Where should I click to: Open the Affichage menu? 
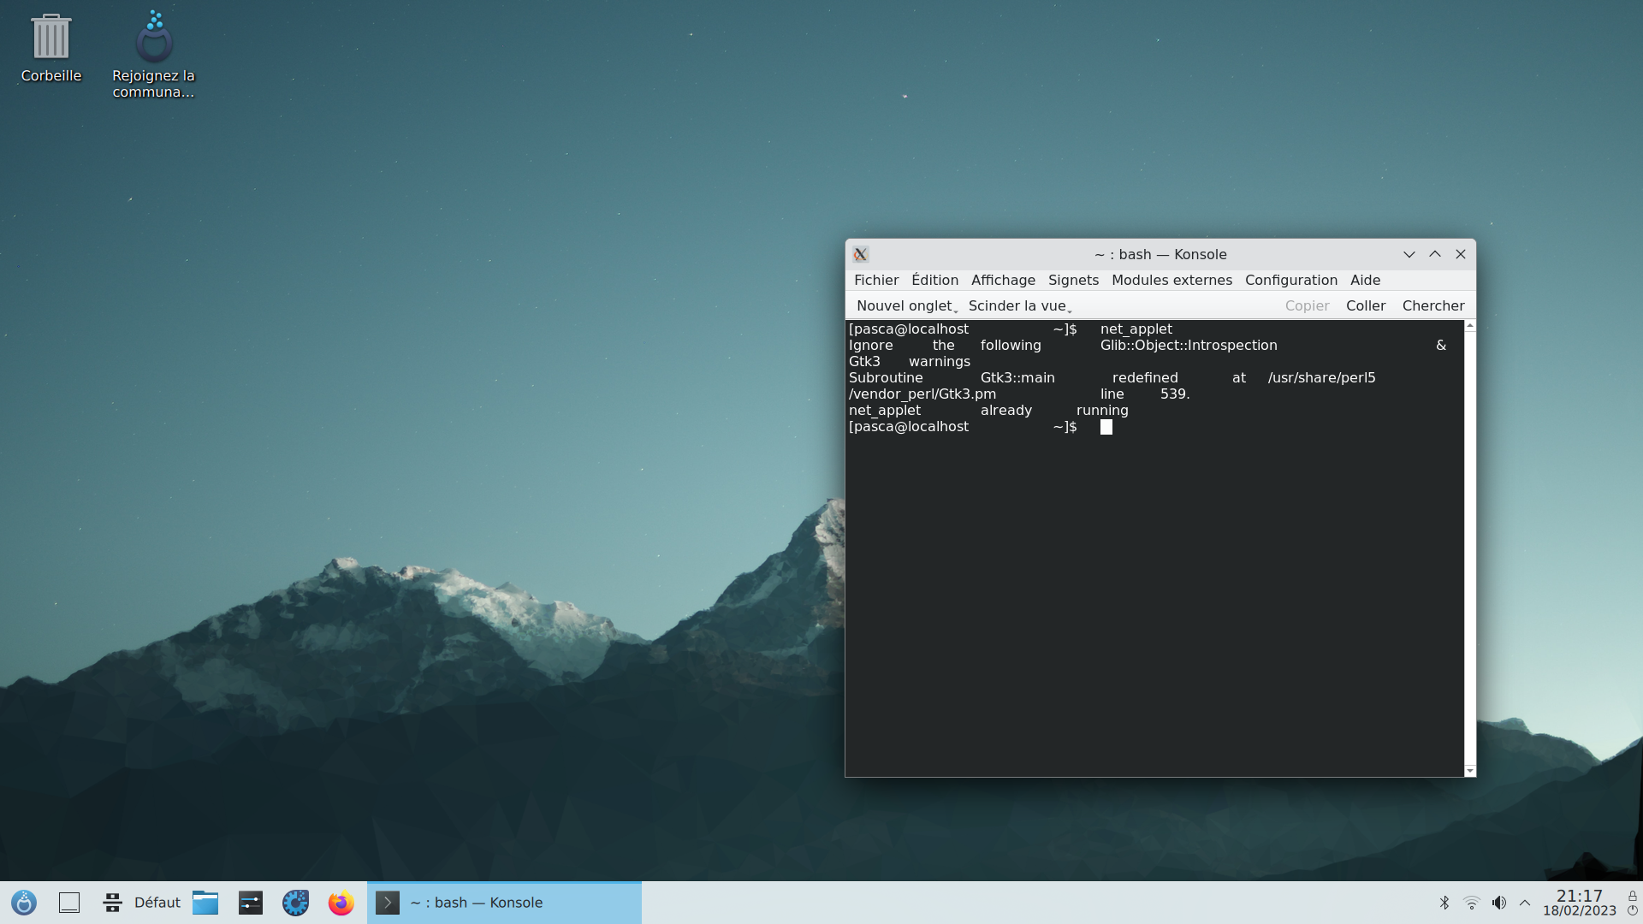[x=1003, y=280]
